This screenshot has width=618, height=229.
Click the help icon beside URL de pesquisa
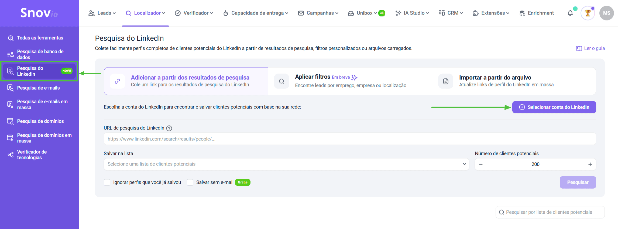click(169, 128)
